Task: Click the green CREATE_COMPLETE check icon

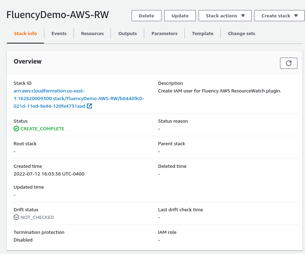Action: (16, 129)
